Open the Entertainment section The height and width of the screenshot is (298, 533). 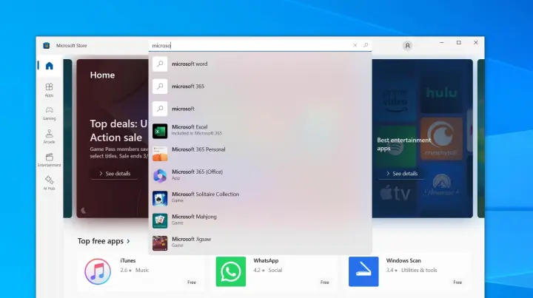(49, 159)
